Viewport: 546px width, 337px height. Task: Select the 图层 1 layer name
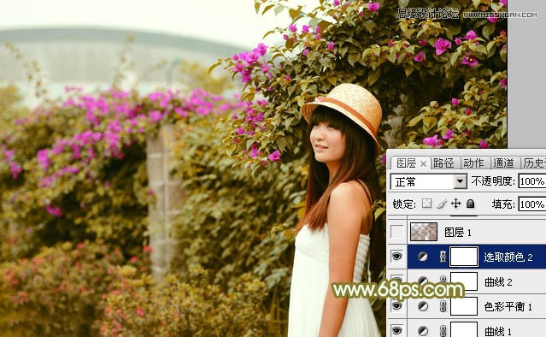point(458,232)
